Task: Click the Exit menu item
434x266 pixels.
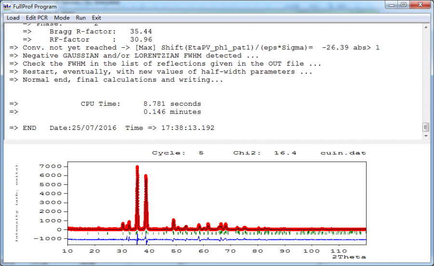Action: tap(96, 18)
